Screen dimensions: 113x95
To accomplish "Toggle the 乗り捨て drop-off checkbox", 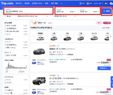I will coord(5,16).
